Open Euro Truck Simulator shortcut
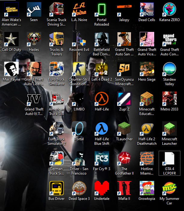184x211 pixels. 57,69
